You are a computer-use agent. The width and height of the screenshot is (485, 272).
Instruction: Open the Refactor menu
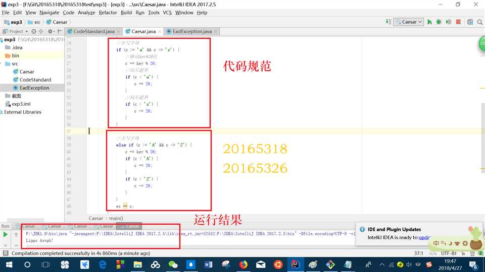tap(108, 13)
